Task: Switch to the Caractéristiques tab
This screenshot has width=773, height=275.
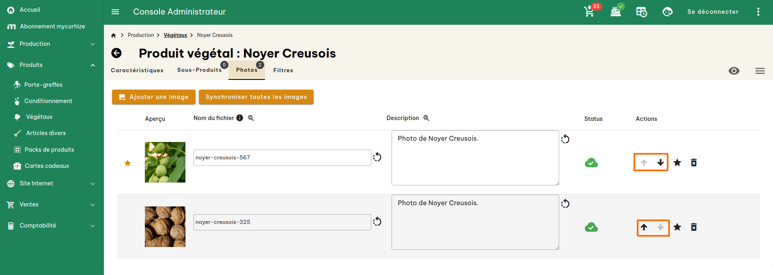Action: (137, 70)
